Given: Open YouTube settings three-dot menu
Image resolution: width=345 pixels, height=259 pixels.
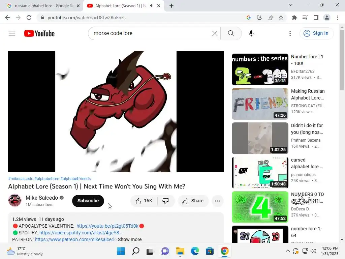Looking at the screenshot, I should [x=290, y=33].
